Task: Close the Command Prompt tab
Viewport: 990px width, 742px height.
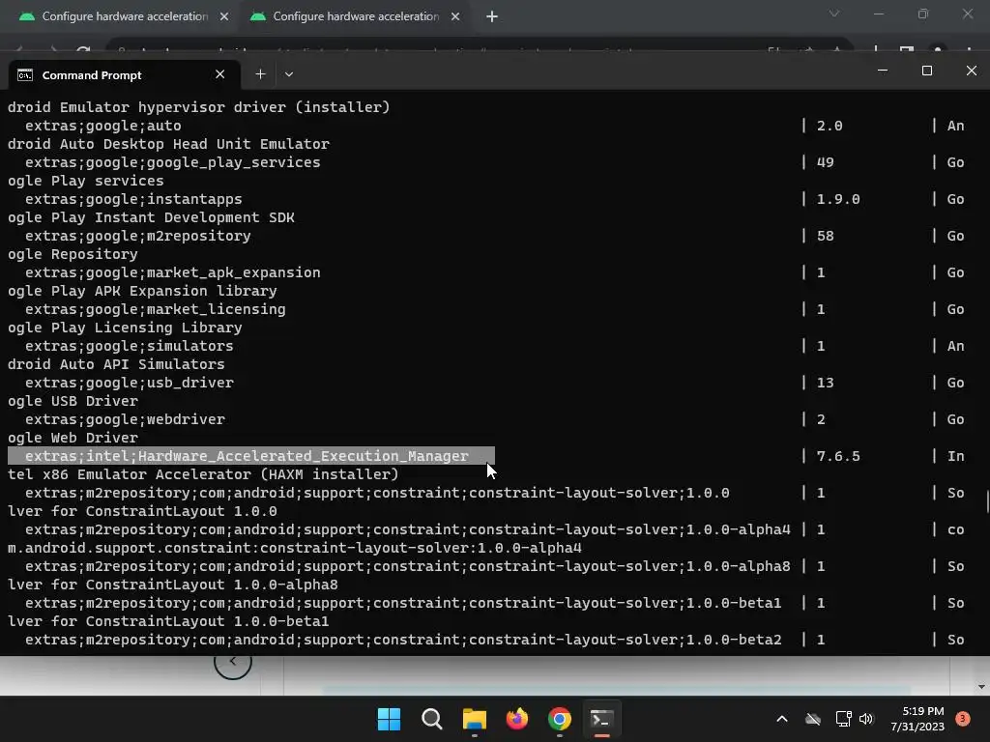Action: 219,74
